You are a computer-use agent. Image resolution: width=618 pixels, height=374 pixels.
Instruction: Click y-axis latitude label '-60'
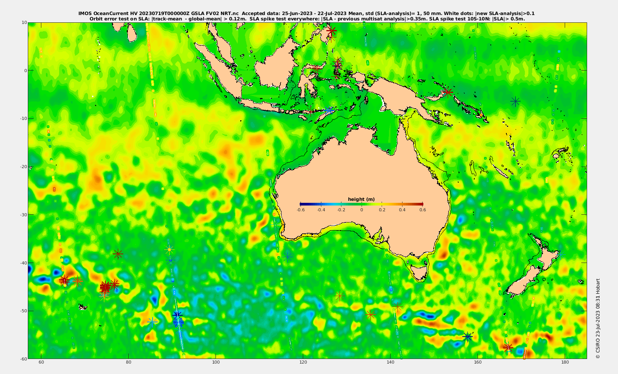23,359
